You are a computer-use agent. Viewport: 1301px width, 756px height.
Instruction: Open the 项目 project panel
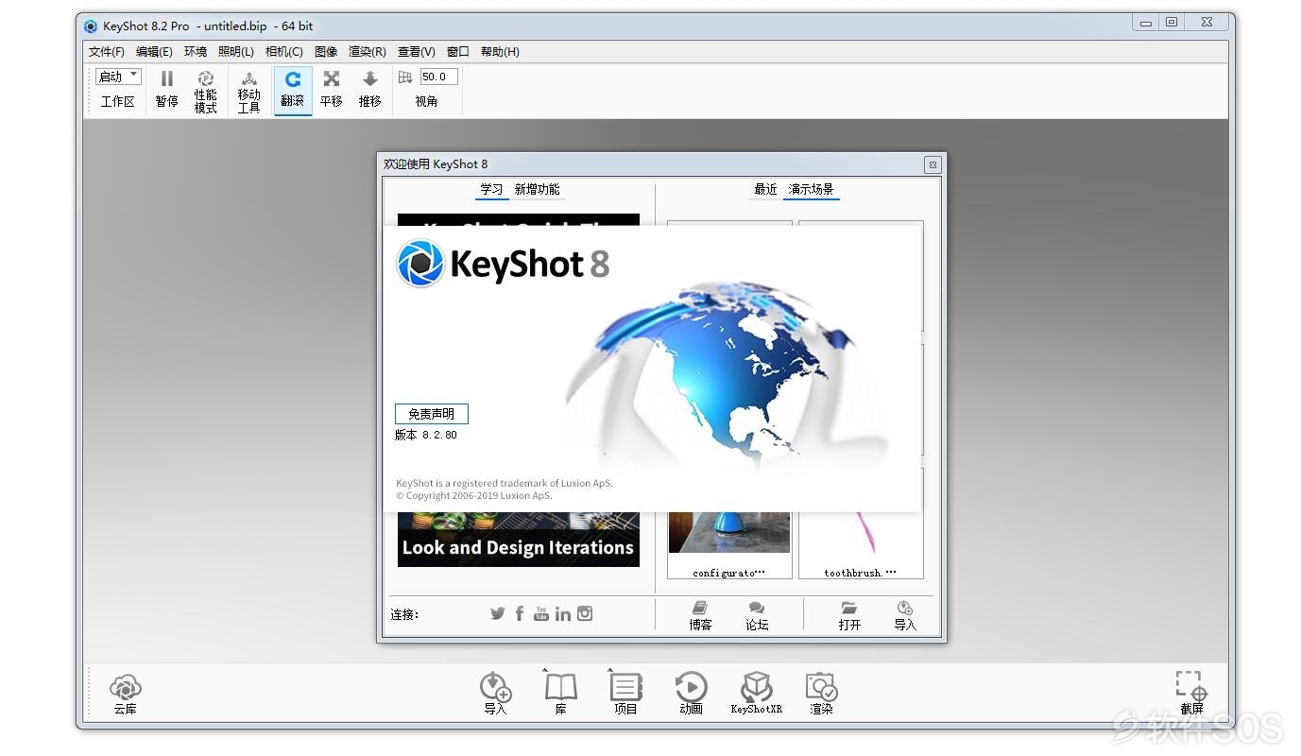[x=625, y=694]
